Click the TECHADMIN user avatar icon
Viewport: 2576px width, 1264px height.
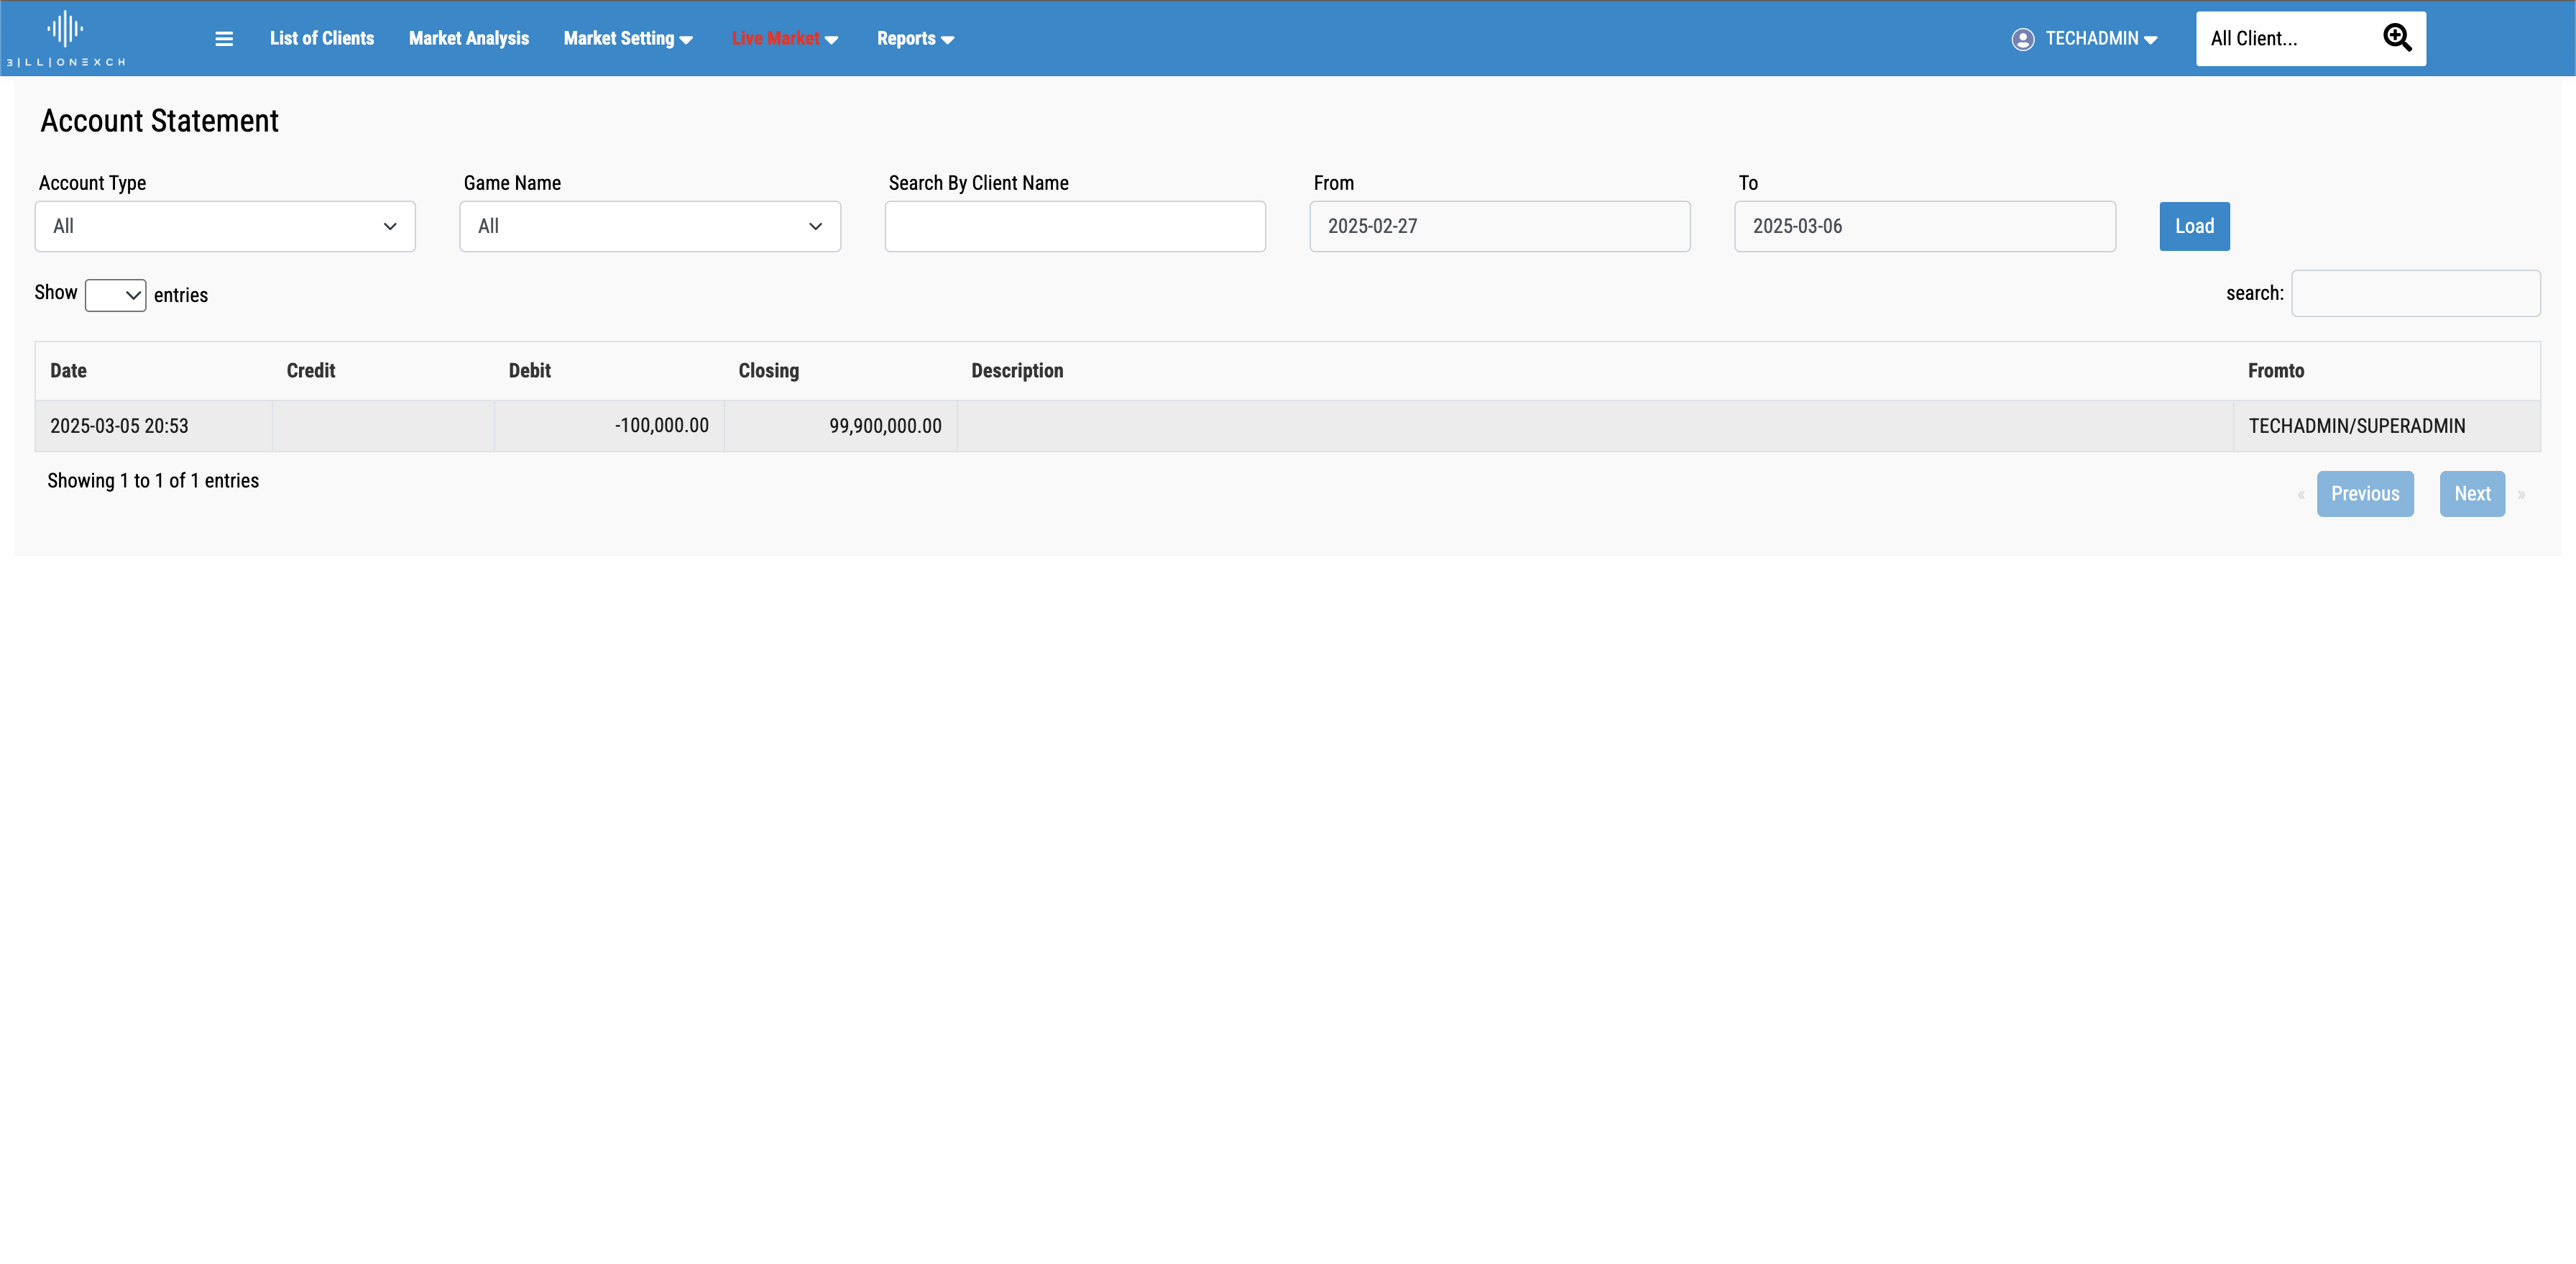point(2022,39)
